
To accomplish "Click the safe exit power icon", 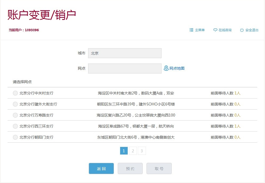I will click(x=242, y=30).
